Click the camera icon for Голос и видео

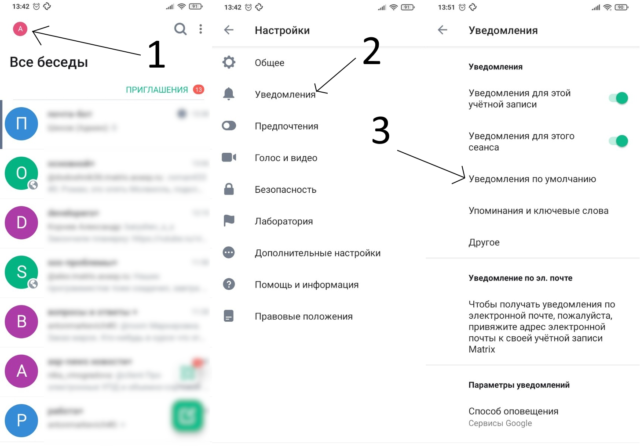click(229, 157)
